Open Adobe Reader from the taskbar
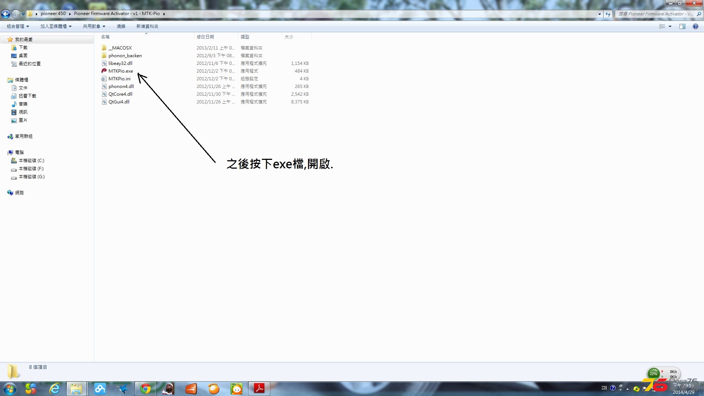Image resolution: width=704 pixels, height=396 pixels. (x=259, y=389)
